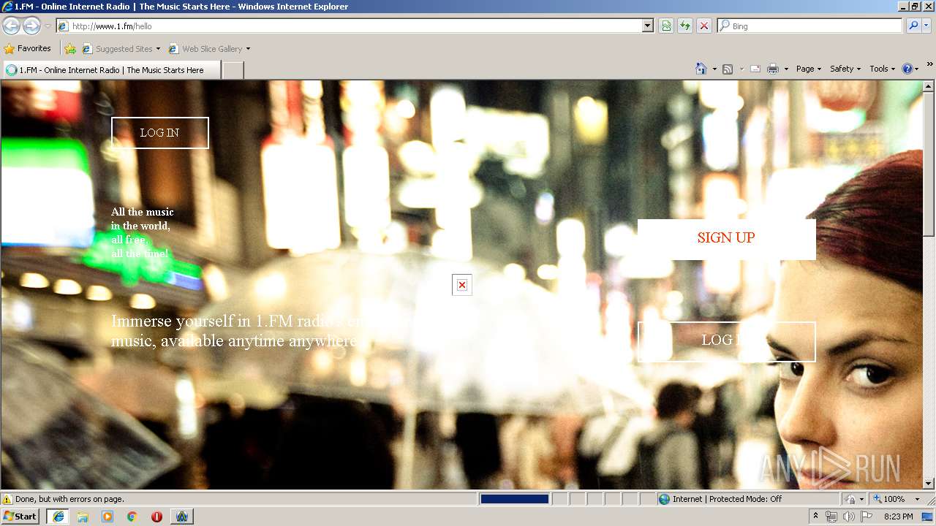Refresh the page with the green arrows icon
The image size is (936, 526).
(685, 26)
